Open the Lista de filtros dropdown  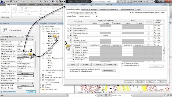pos(88,16)
